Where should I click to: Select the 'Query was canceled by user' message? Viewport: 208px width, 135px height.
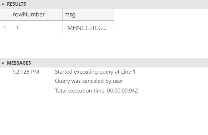click(89, 81)
